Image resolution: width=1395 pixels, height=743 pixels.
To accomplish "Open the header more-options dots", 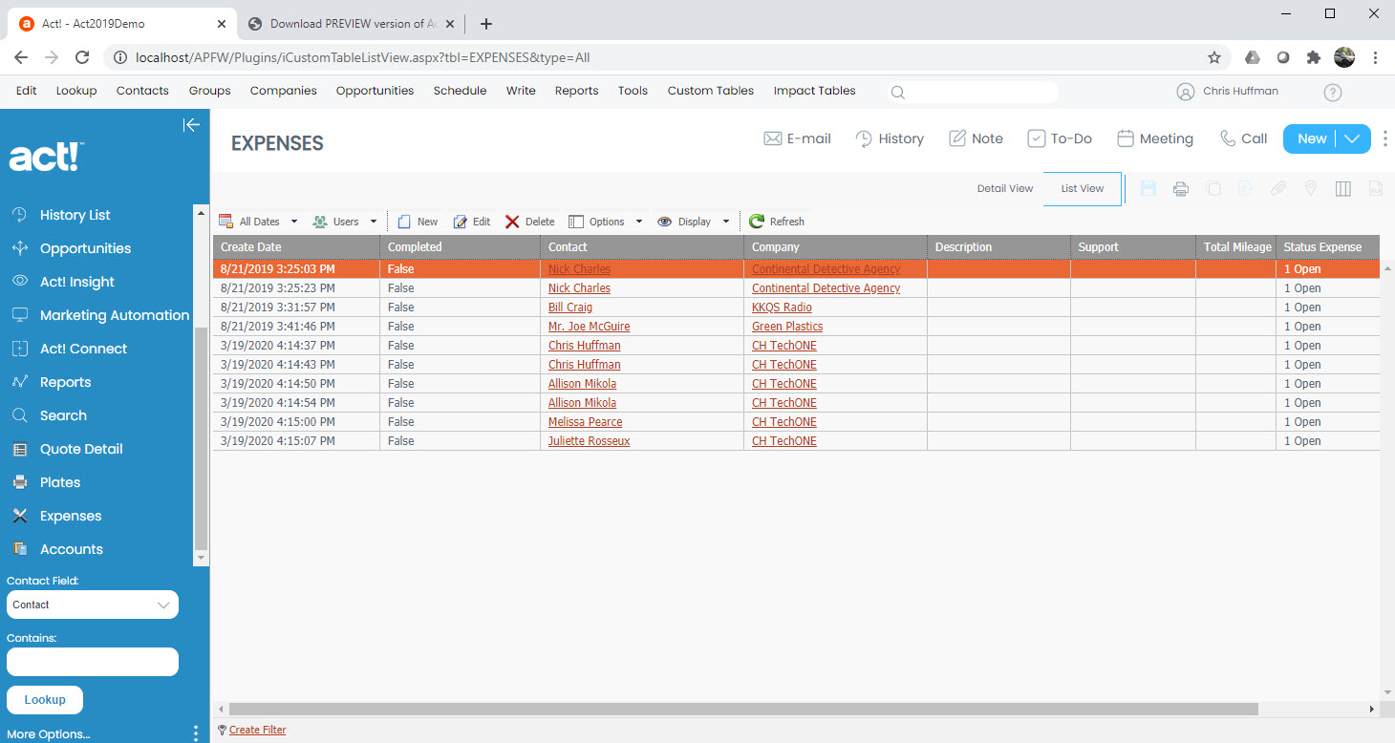I will click(x=1385, y=138).
